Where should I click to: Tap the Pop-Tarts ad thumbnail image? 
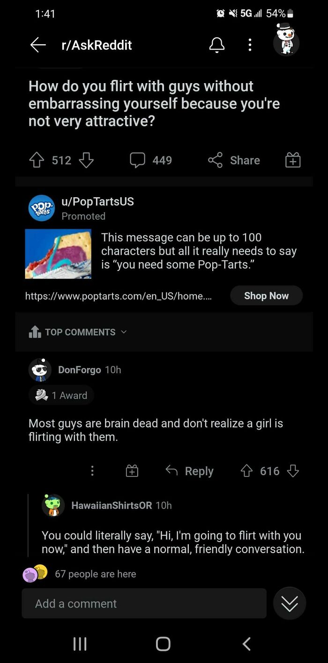click(x=58, y=254)
